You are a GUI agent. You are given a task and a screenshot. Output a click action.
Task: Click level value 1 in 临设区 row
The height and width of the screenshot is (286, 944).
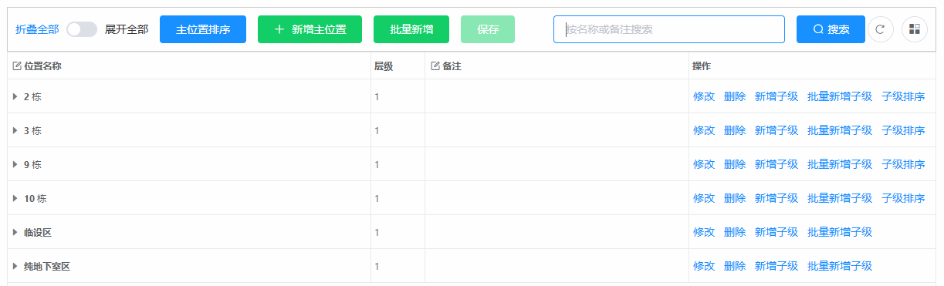pyautogui.click(x=377, y=232)
